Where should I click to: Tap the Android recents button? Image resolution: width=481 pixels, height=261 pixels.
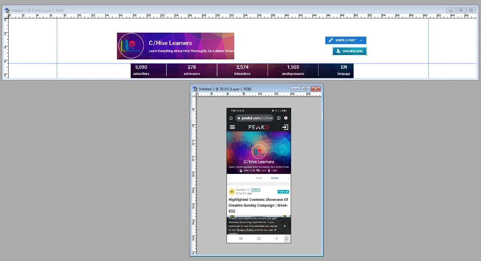tap(241, 238)
